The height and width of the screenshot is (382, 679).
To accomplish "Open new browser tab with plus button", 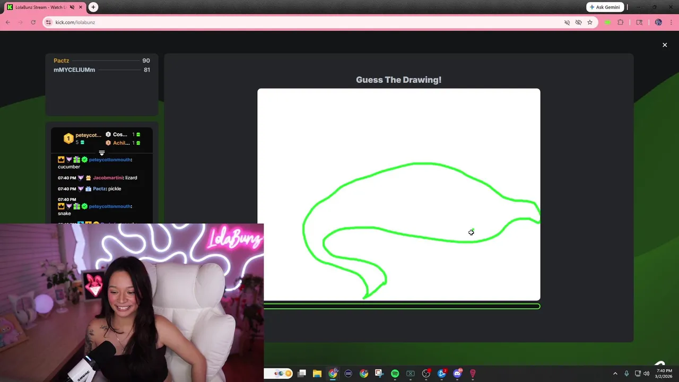I will point(93,7).
